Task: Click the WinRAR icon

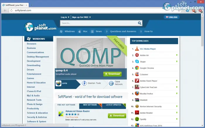Action: 137,100
